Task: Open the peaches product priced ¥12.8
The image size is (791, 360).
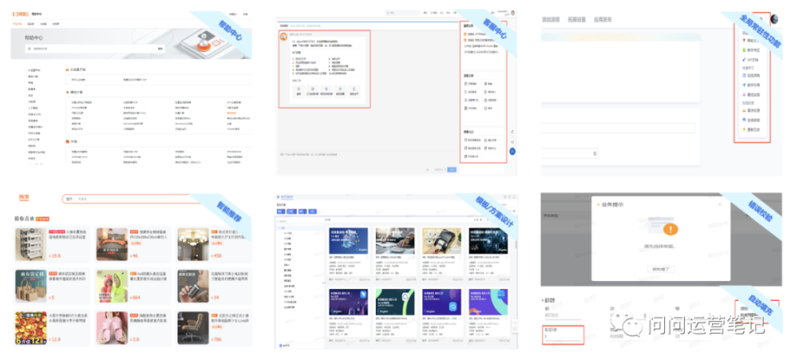Action: 52,328
